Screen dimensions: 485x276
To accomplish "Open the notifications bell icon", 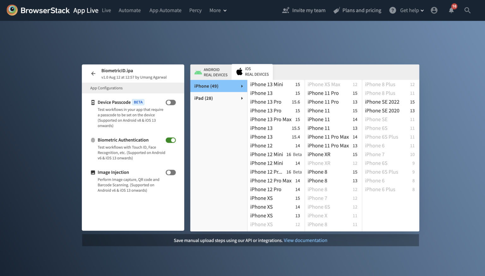I will click(x=451, y=10).
